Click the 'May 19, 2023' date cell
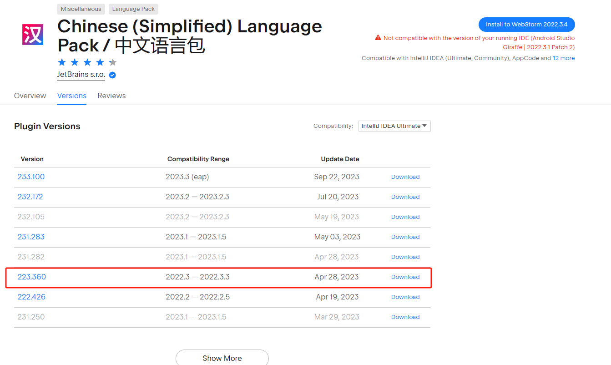The width and height of the screenshot is (611, 365). click(337, 217)
